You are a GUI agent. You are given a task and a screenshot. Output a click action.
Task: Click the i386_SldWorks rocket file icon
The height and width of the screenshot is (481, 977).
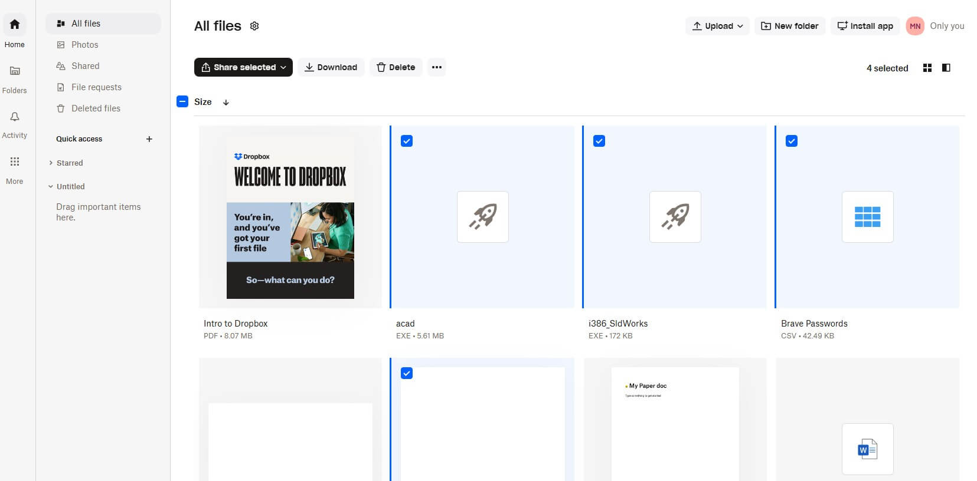click(675, 217)
